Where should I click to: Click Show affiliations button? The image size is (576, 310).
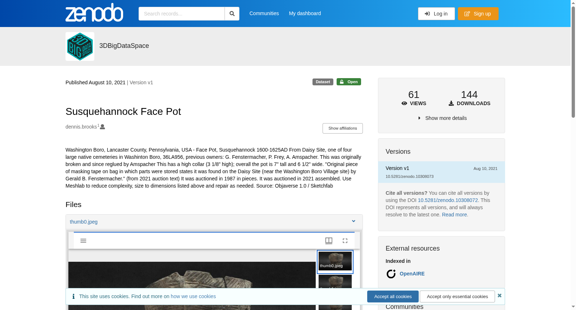[343, 128]
